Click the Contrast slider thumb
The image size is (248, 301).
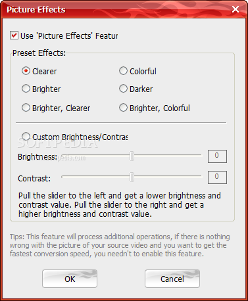coord(132,177)
